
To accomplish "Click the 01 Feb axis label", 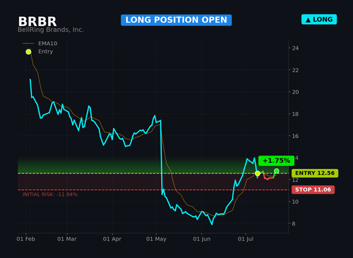I will [26, 239].
